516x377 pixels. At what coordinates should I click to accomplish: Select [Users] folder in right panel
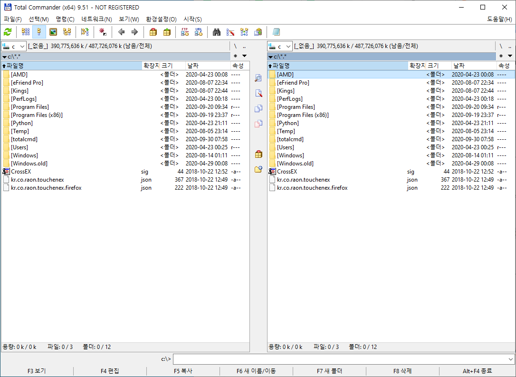(x=392, y=147)
